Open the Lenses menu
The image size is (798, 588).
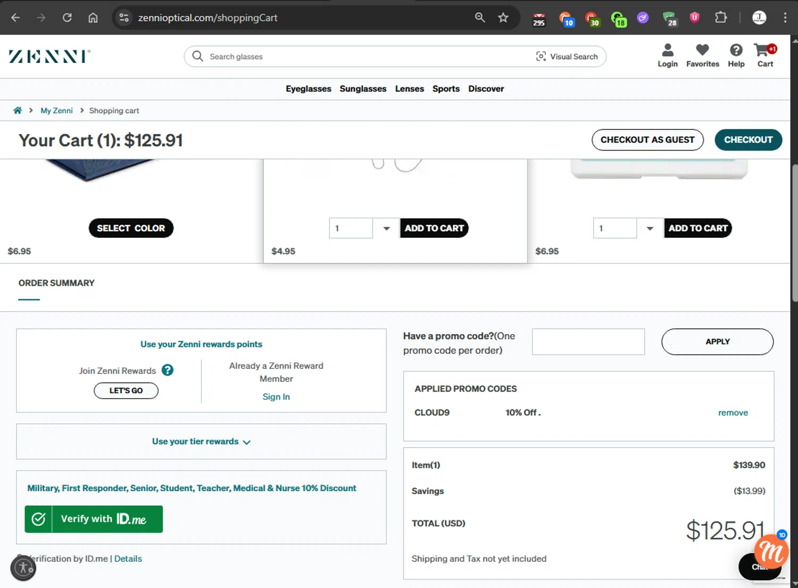click(410, 89)
